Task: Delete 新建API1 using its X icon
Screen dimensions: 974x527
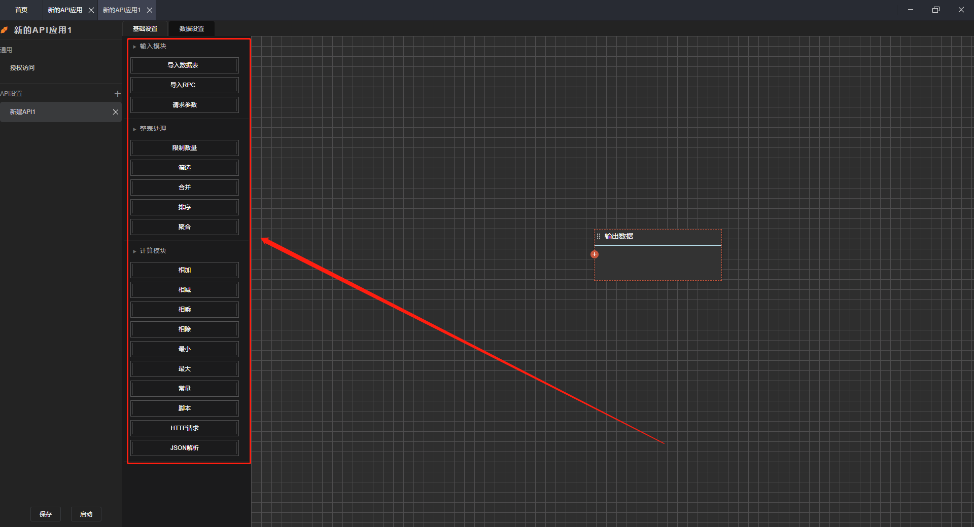Action: click(116, 112)
